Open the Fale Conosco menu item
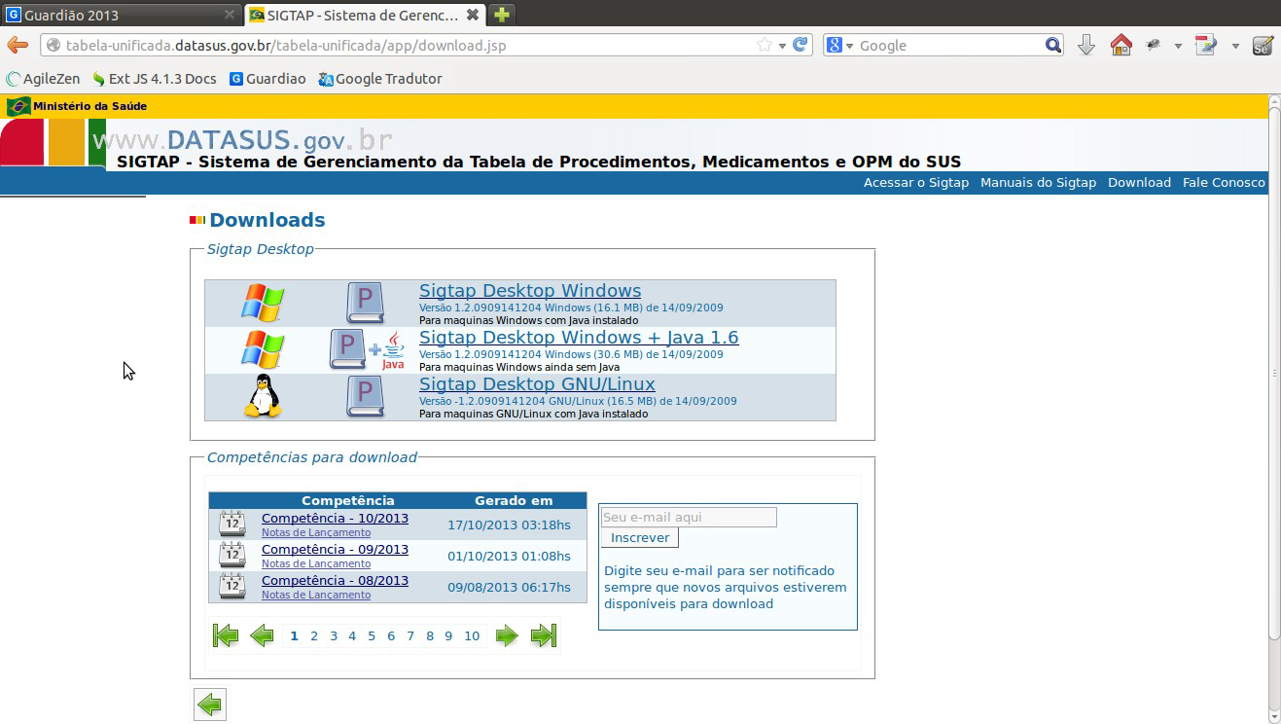Screen dimensions: 1281x724 [x=1224, y=182]
